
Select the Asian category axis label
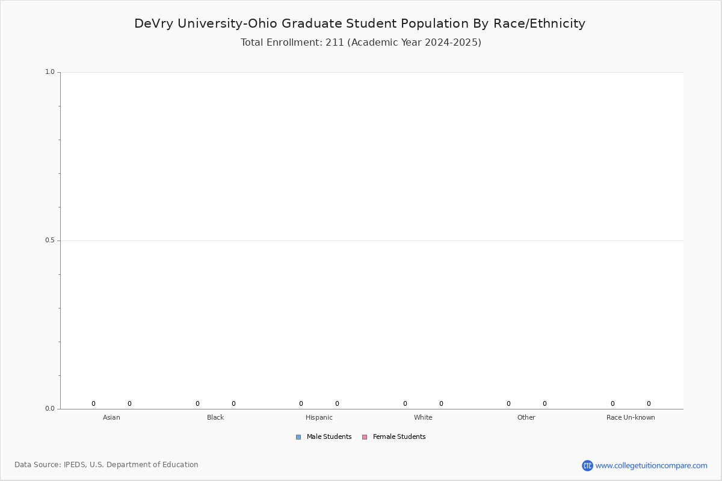tap(111, 417)
